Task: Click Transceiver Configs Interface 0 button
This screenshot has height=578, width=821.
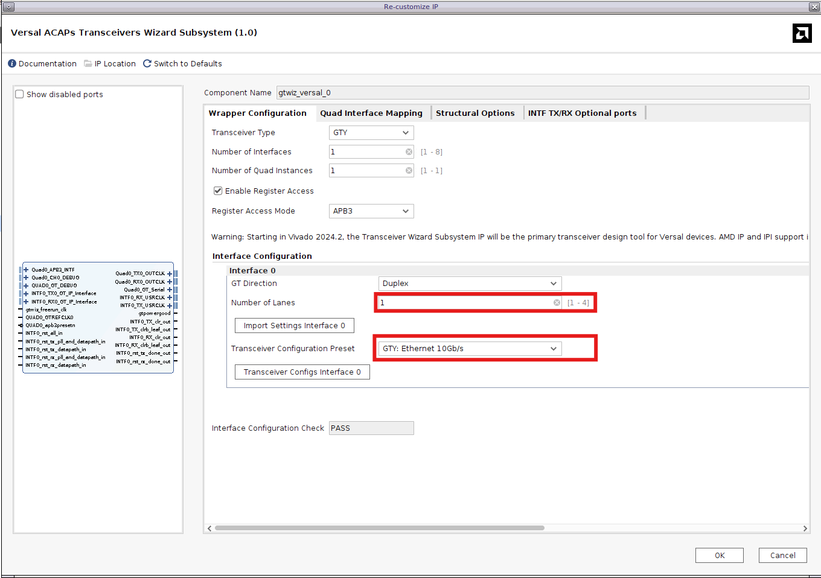Action: [302, 372]
